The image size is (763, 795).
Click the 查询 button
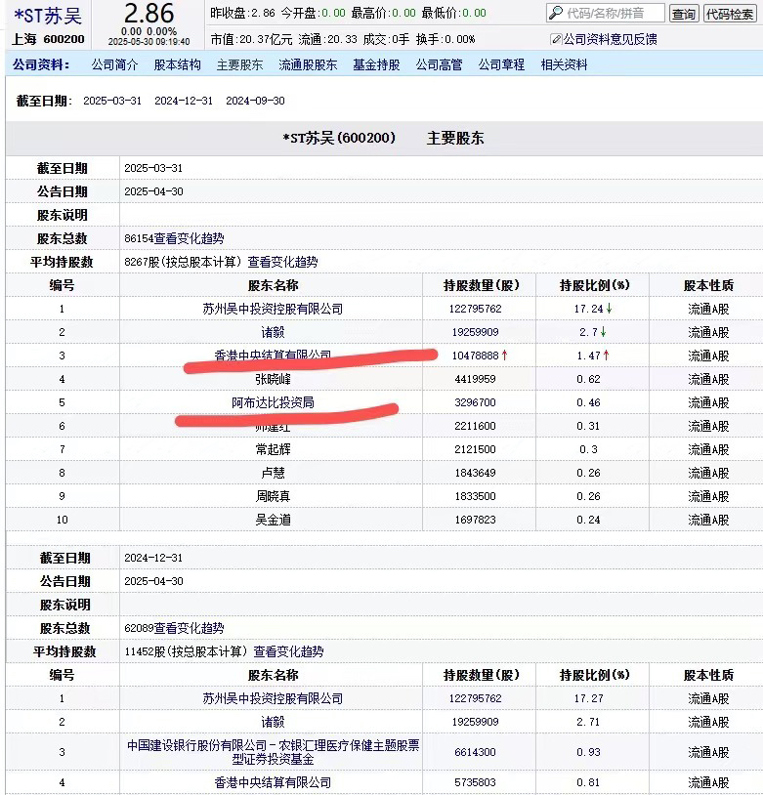(x=684, y=13)
